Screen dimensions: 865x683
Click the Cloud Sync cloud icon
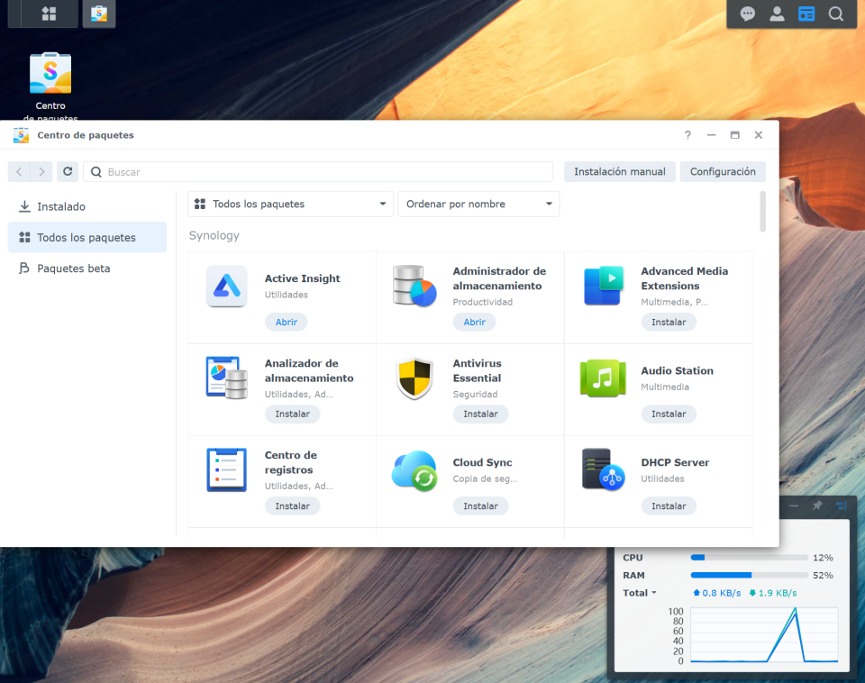coord(414,470)
